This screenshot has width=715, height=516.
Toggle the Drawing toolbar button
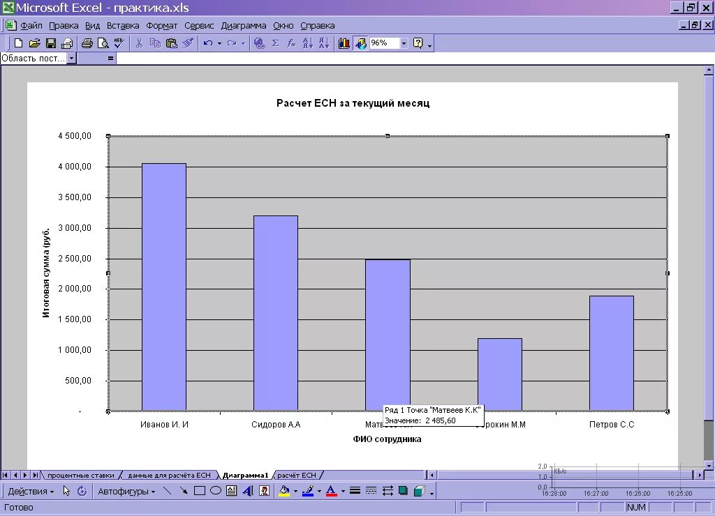click(x=360, y=43)
